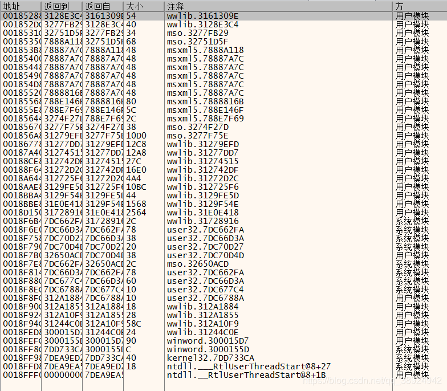This screenshot has width=447, height=391.
Task: Click the size value 10D0
Action: 136,136
